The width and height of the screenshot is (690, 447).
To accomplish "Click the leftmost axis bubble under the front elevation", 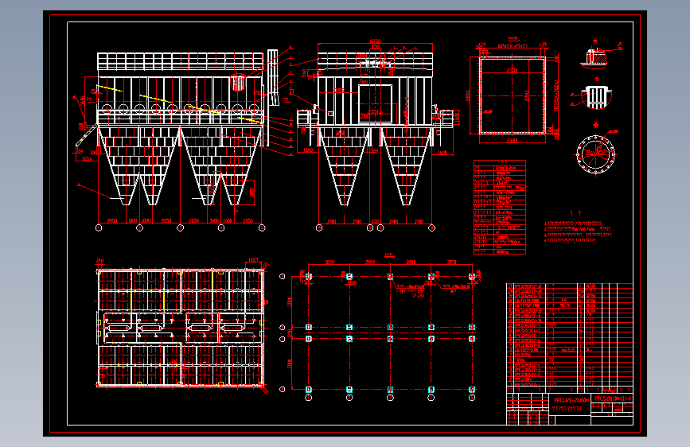I will pyautogui.click(x=99, y=228).
